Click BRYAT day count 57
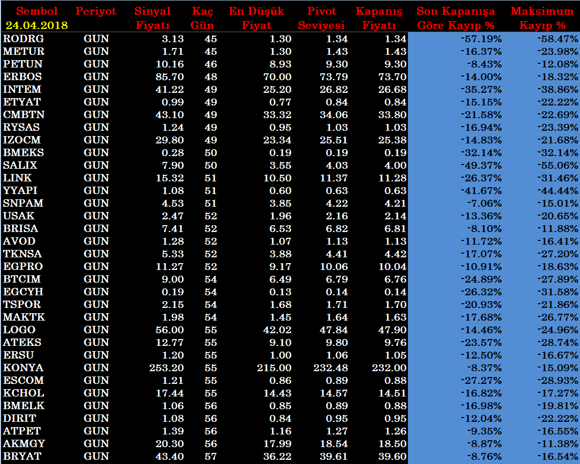580x464 pixels. (x=211, y=457)
